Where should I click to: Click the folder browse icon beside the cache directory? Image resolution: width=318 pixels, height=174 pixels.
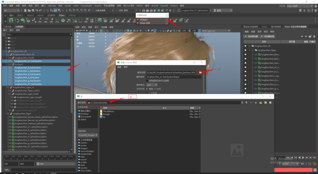click(x=200, y=72)
